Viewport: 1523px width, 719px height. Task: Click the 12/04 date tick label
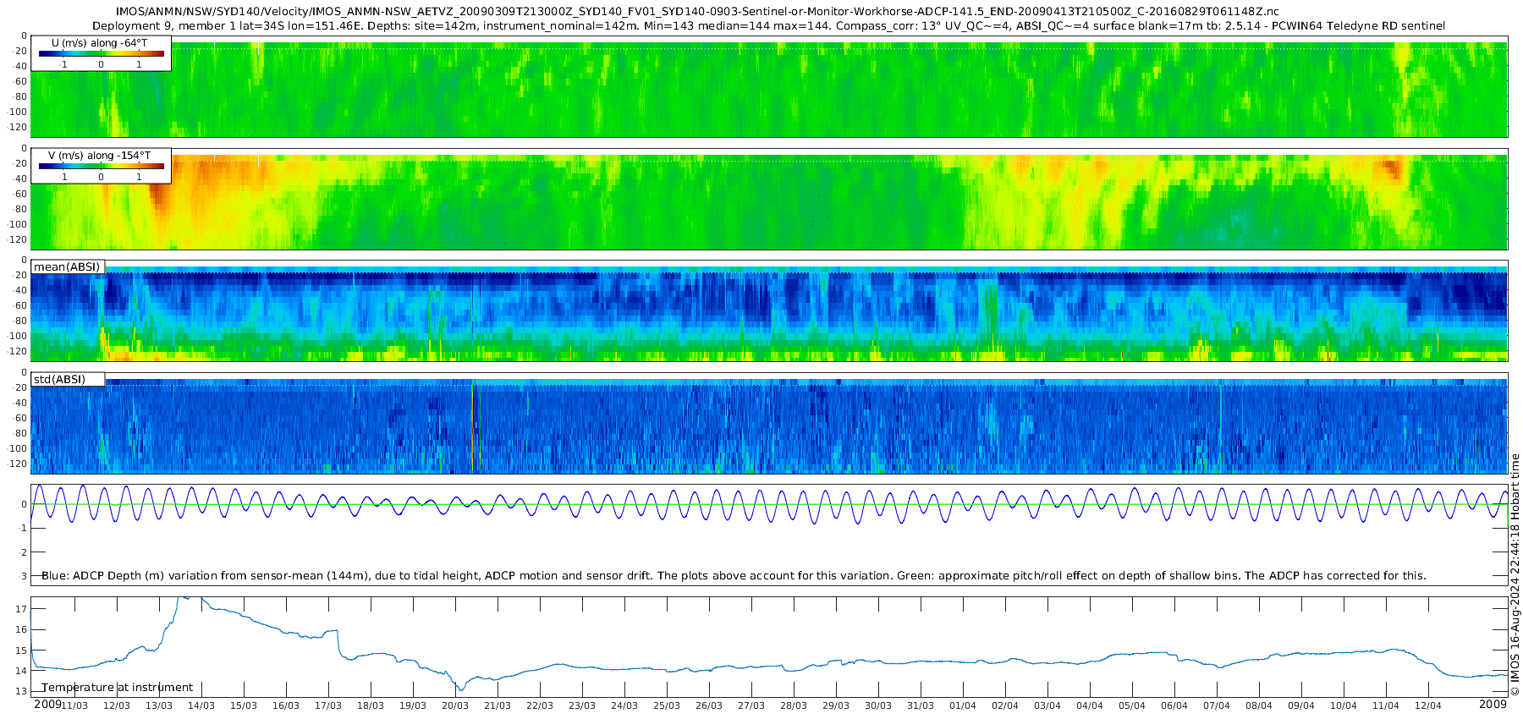pyautogui.click(x=1427, y=705)
